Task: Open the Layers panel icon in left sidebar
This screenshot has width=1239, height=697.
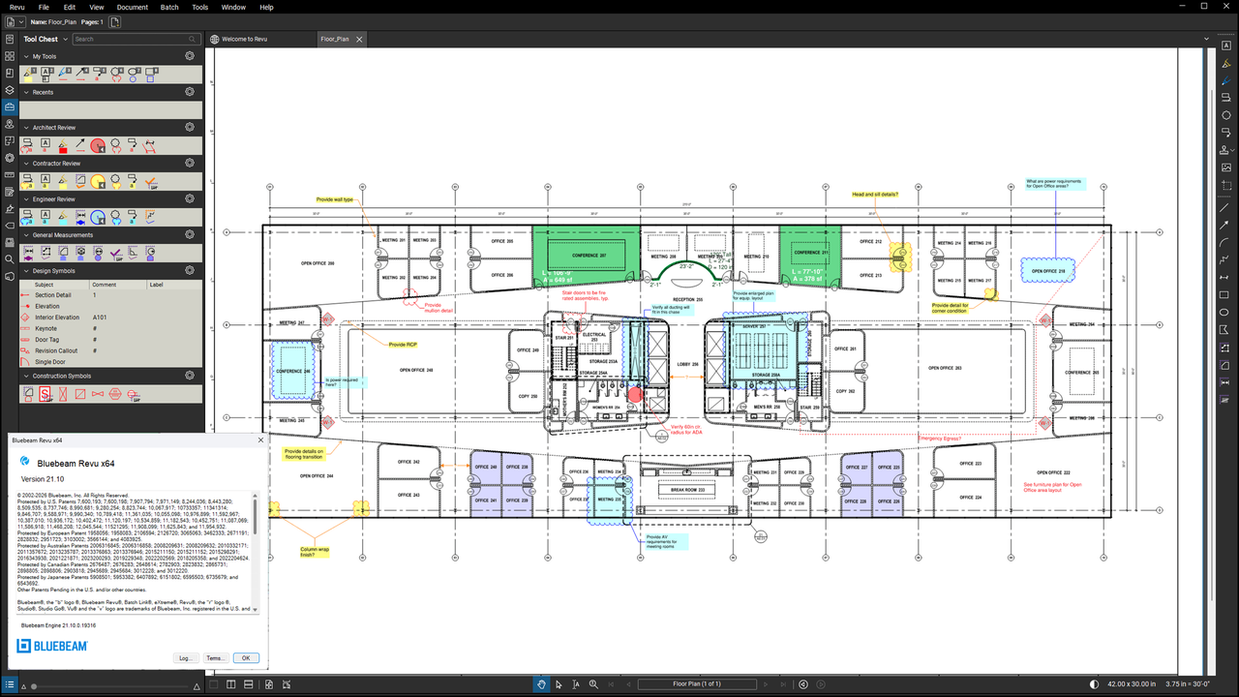Action: [x=10, y=90]
